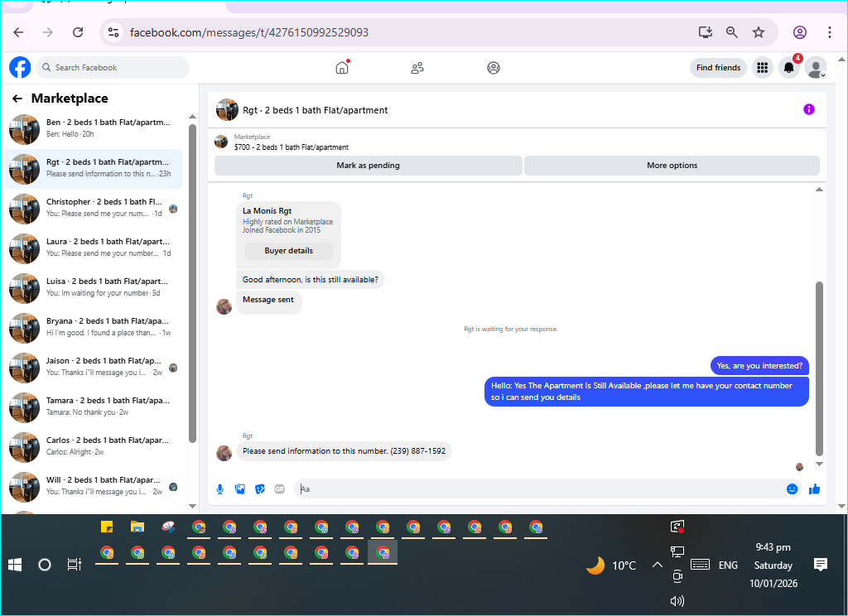Click the 'Yes, are you interested?' message bubble

[x=759, y=366]
